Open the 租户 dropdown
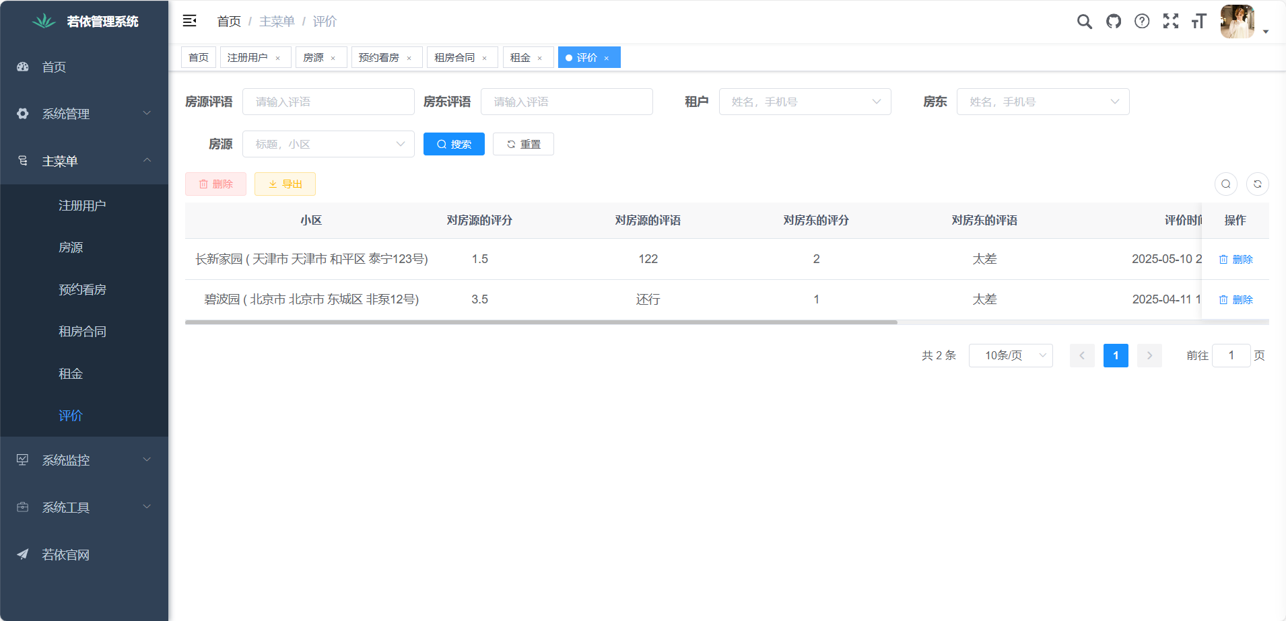The height and width of the screenshot is (621, 1286). coord(805,102)
